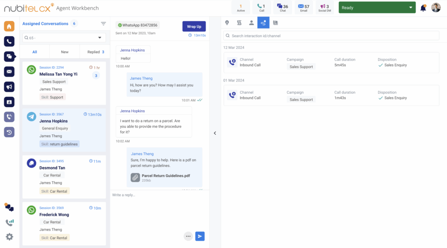Open the megaphone campaigns sidebar icon

(x=9, y=87)
